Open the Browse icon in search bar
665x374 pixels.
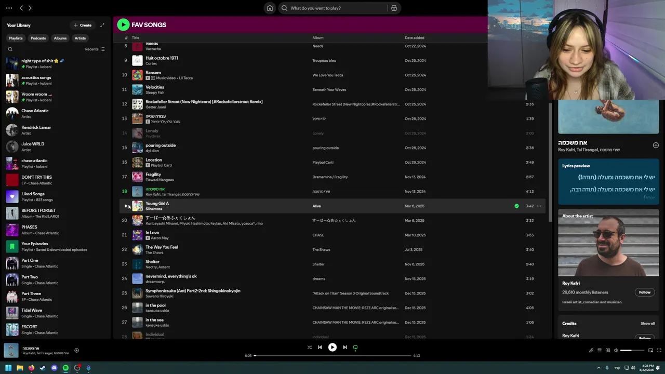pyautogui.click(x=394, y=8)
